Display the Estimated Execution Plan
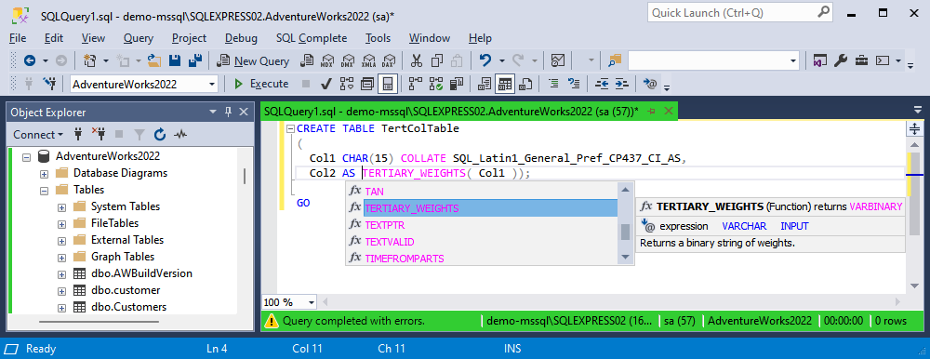 (346, 84)
